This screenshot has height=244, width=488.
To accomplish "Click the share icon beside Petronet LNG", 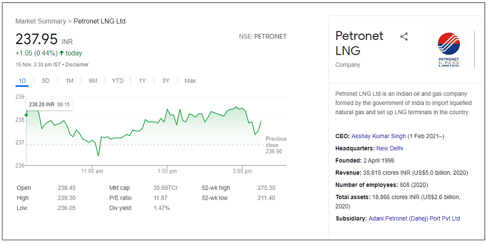I will (x=404, y=37).
